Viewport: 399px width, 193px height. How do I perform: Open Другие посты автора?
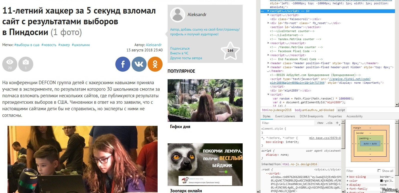pyautogui.click(x=186, y=58)
